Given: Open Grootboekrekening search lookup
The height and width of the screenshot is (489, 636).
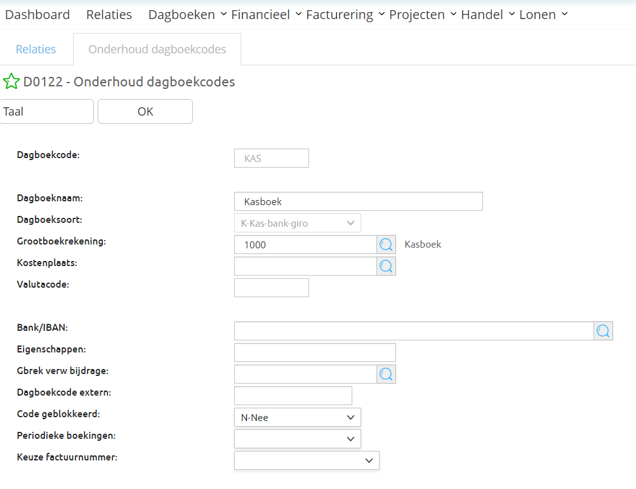Looking at the screenshot, I should pyautogui.click(x=386, y=245).
